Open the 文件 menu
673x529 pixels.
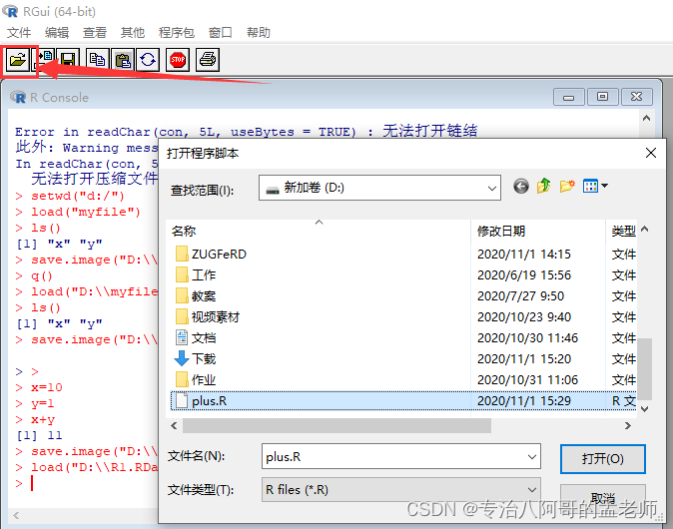(x=19, y=33)
